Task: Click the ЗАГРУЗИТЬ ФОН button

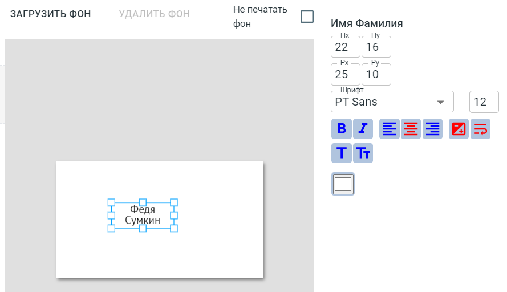Action: click(x=50, y=14)
